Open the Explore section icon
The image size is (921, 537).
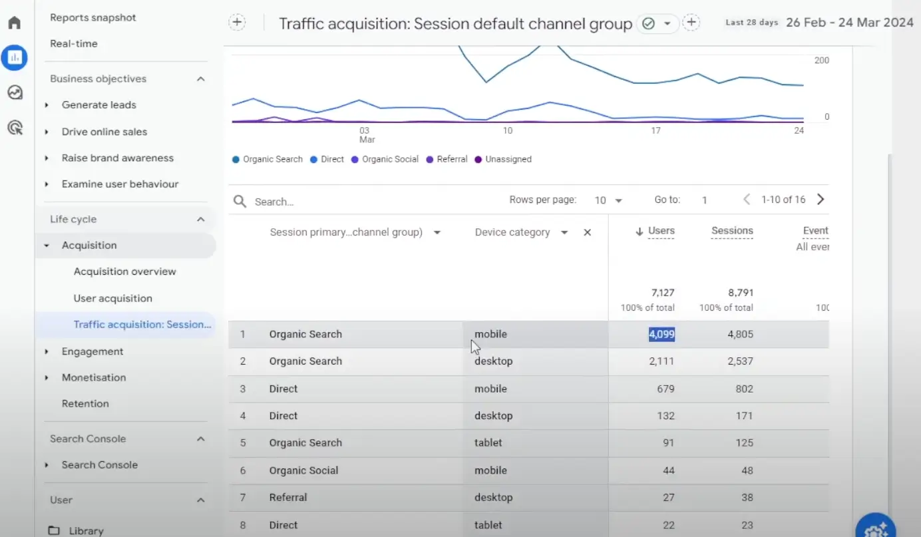click(15, 92)
